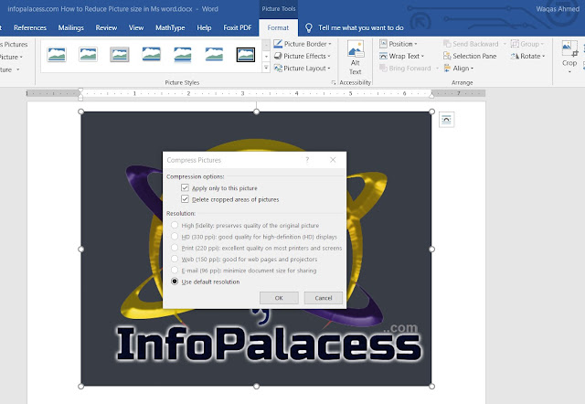
Task: Select Print (220 ppi) resolution option
Action: point(175,248)
